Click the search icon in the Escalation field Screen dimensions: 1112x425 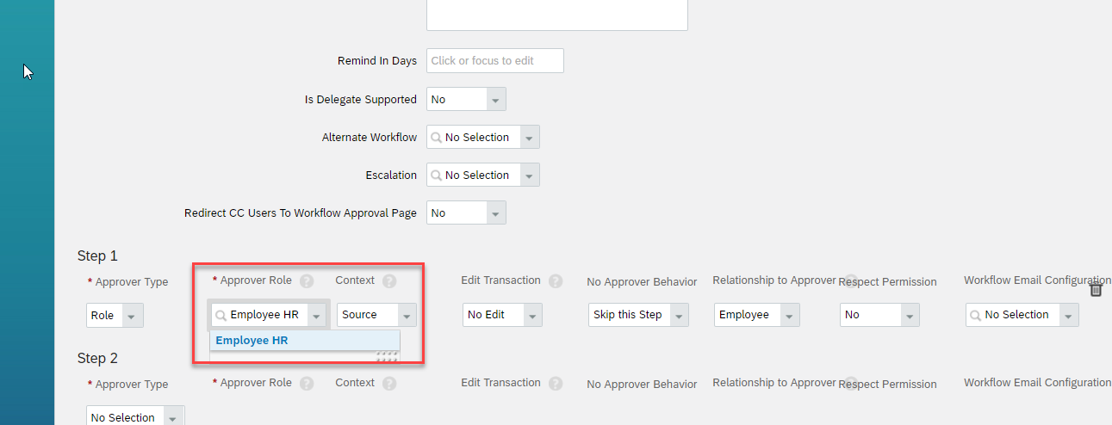click(437, 176)
